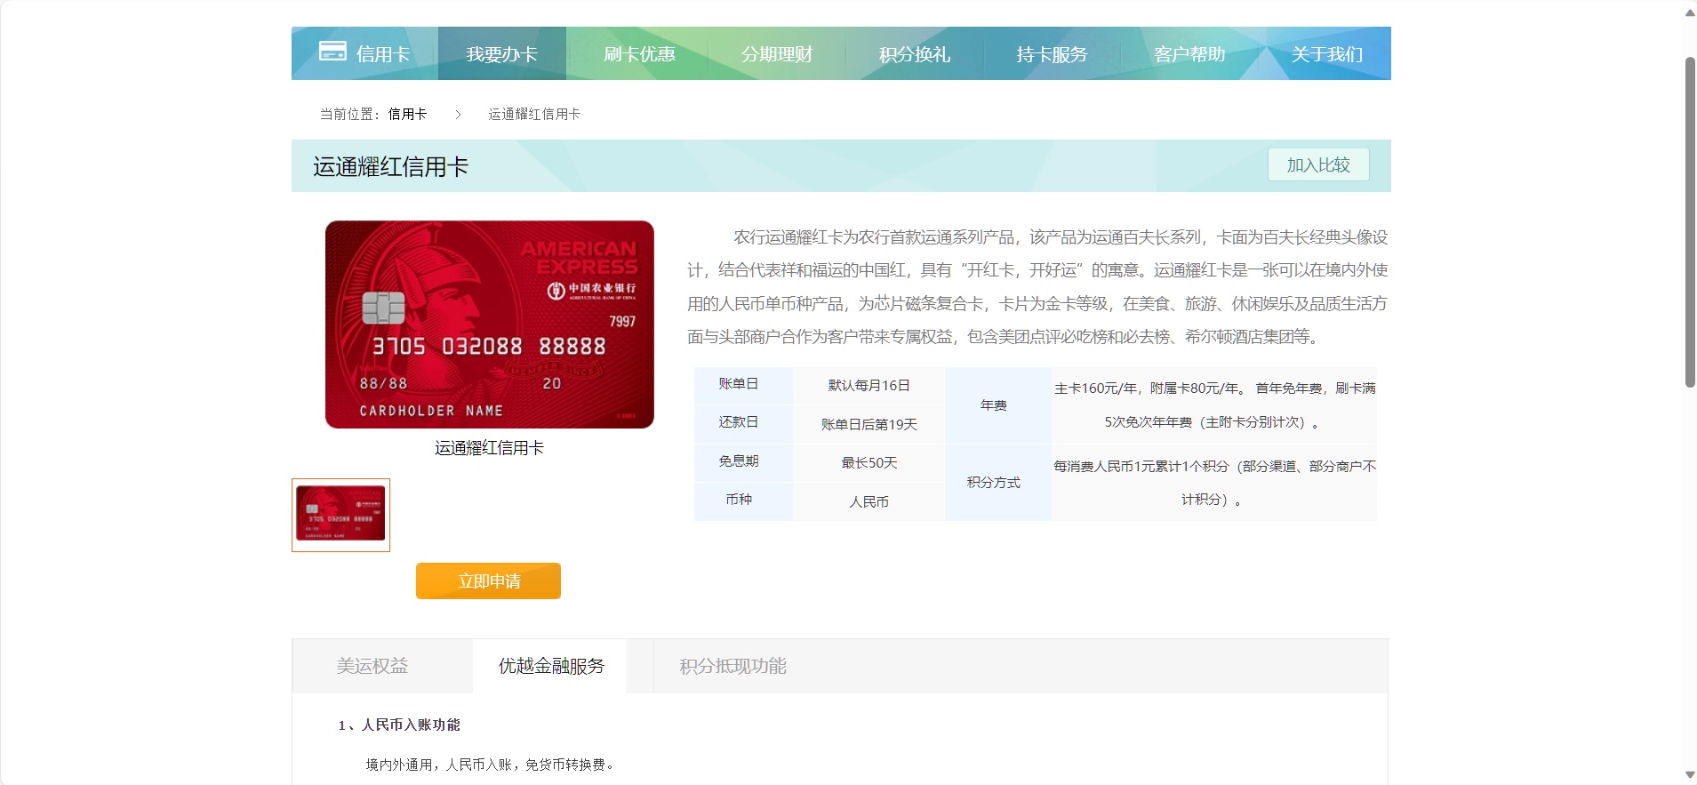
Task: Click the 年费 table label
Action: coord(994,405)
